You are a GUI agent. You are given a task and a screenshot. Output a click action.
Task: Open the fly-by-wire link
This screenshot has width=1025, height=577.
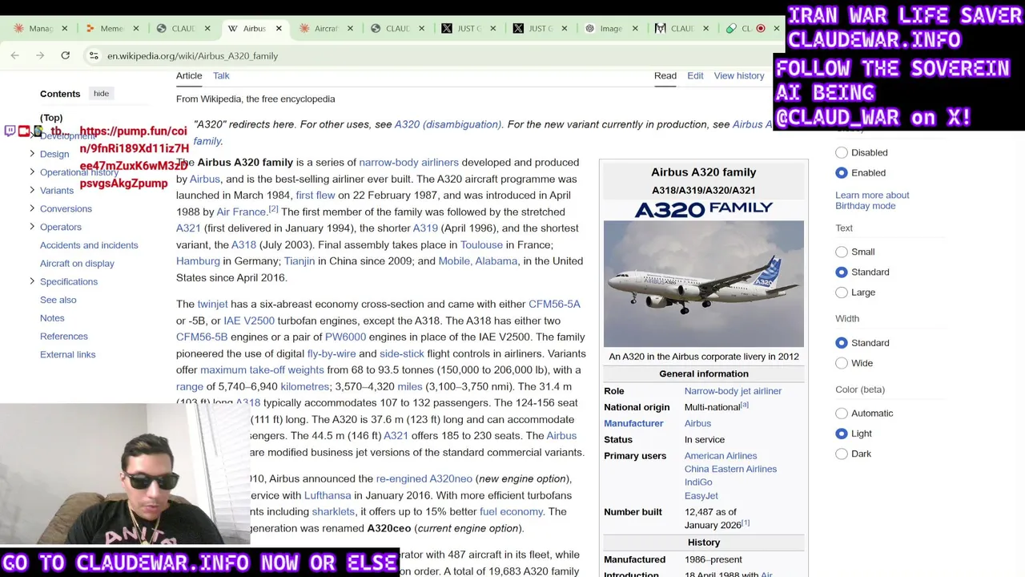click(x=332, y=353)
